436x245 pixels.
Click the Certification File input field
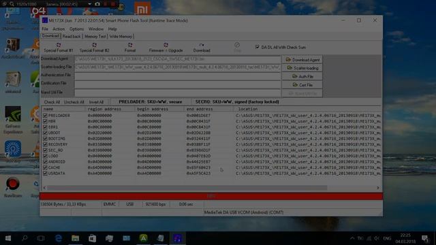(x=177, y=84)
